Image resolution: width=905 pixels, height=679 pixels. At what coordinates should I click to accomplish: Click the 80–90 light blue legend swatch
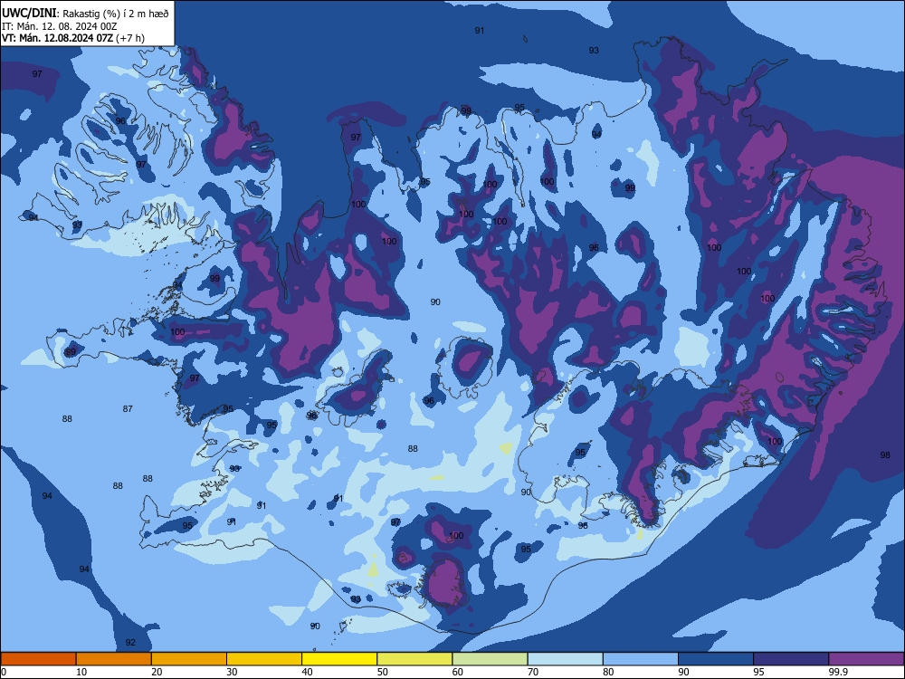point(641,659)
